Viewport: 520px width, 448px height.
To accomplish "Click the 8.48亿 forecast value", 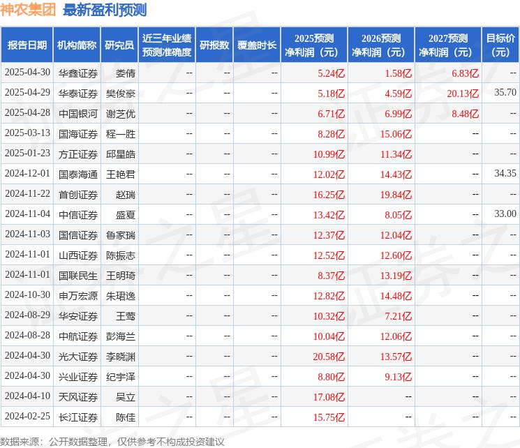I will click(x=465, y=114).
